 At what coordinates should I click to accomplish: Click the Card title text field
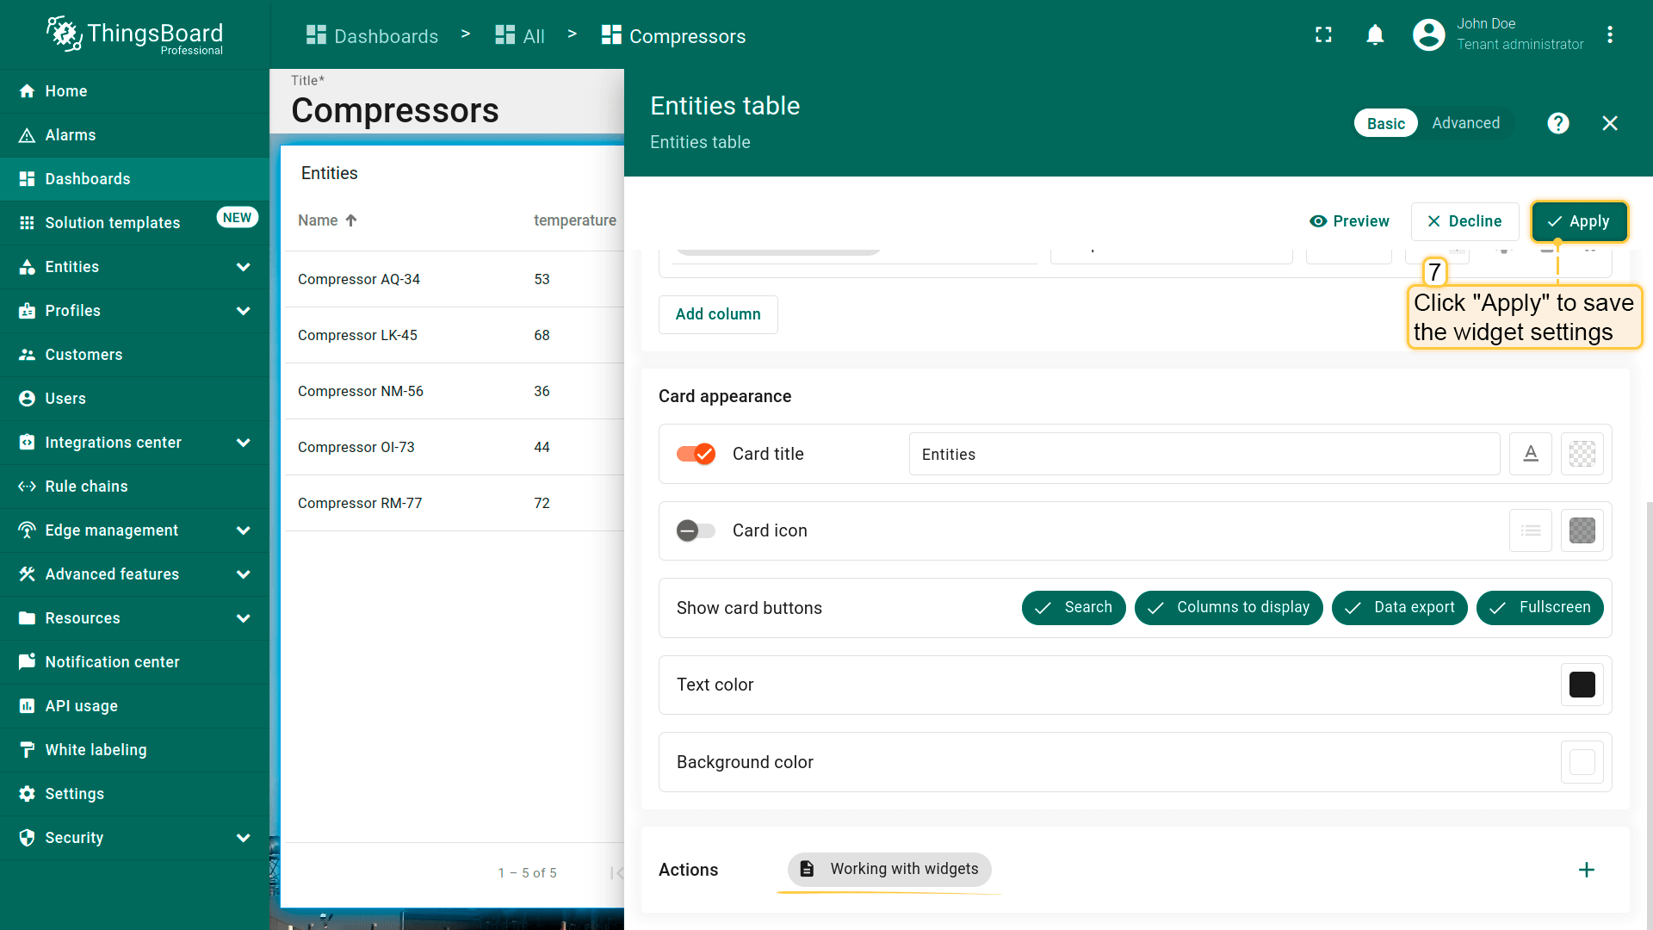pyautogui.click(x=1204, y=454)
